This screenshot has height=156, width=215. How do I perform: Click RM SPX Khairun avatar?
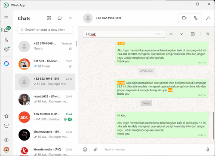tap(24, 64)
